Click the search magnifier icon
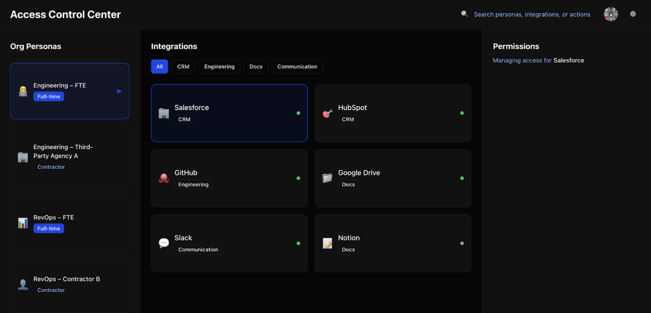651x313 pixels. 464,14
